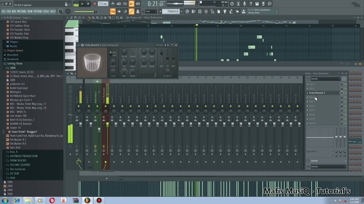Open the playlist view icon
The height and width of the screenshot is (204, 364).
tap(187, 11)
